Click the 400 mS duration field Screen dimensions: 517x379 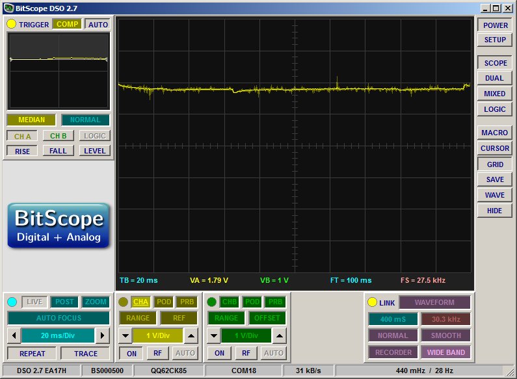tap(393, 319)
